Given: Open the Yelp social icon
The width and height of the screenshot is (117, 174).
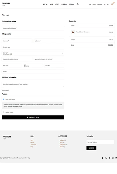Looking at the screenshot, I should click(x=106, y=158).
